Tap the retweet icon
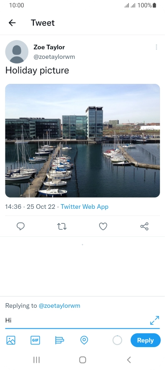The width and height of the screenshot is (165, 370). pyautogui.click(x=62, y=226)
